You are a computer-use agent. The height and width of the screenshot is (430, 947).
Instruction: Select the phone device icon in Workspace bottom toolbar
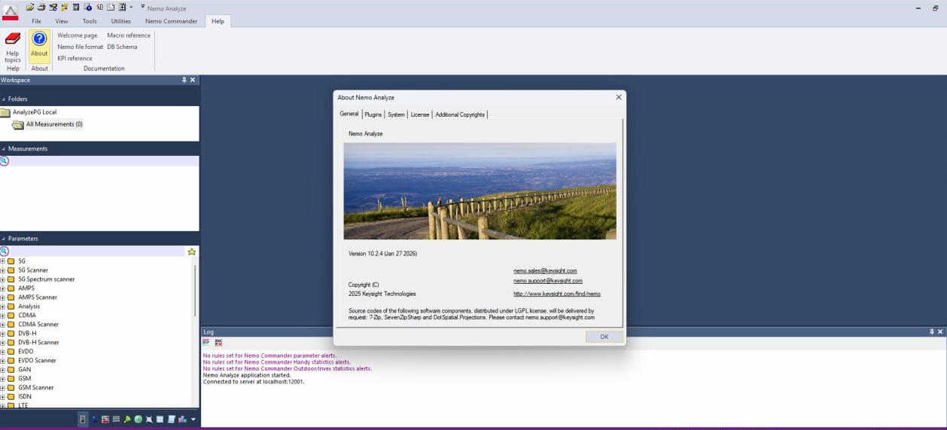point(83,419)
